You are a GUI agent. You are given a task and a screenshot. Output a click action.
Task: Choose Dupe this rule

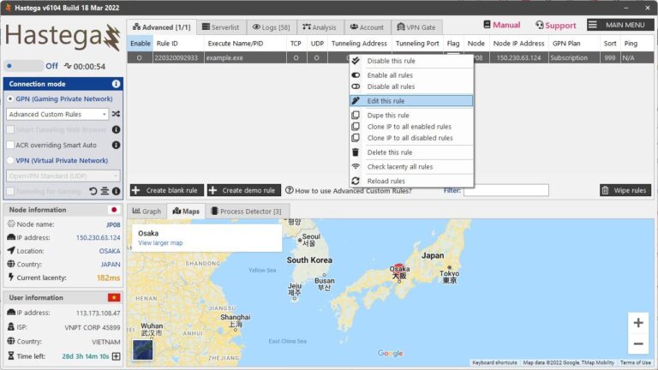(411, 115)
